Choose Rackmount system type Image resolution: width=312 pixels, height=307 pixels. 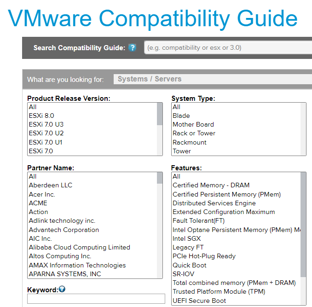(236, 142)
